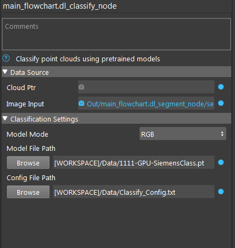
Task: Open the Model Mode RGB dropdown
Action: coord(183,133)
